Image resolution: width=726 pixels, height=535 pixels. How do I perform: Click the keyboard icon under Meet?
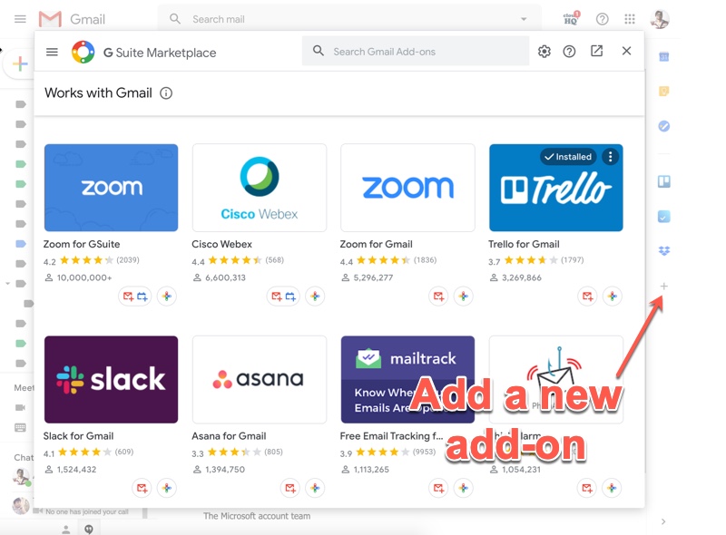(20, 427)
